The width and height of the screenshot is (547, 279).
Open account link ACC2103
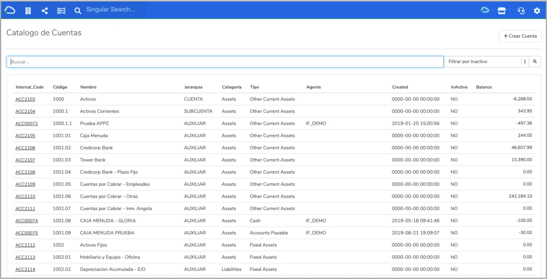pyautogui.click(x=25, y=99)
